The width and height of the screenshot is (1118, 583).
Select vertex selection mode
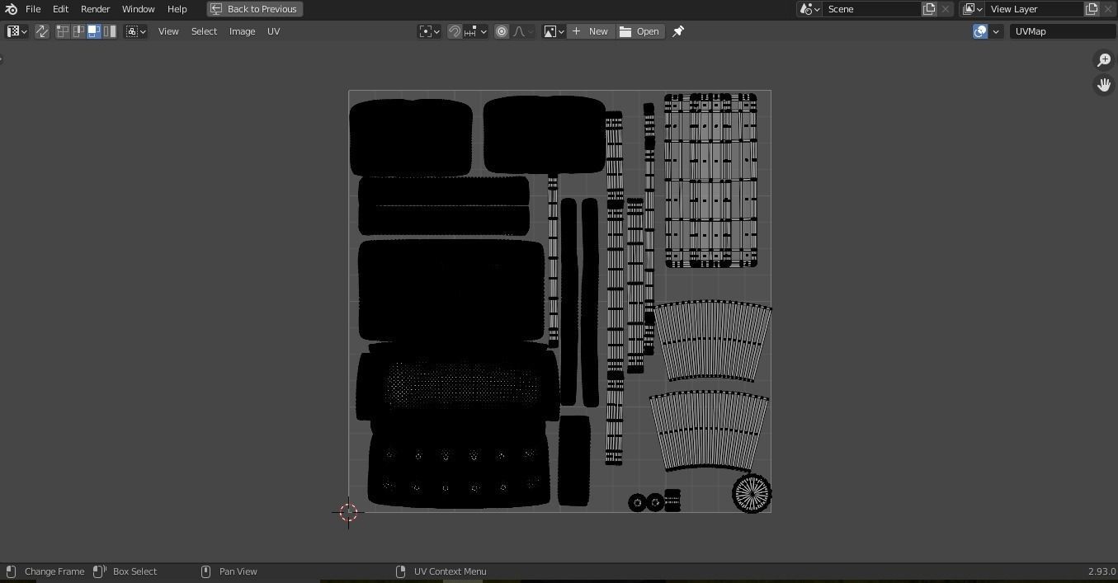pyautogui.click(x=63, y=31)
